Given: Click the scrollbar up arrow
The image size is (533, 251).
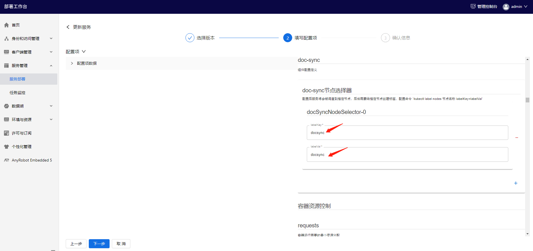Looking at the screenshot, I should 527,59.
